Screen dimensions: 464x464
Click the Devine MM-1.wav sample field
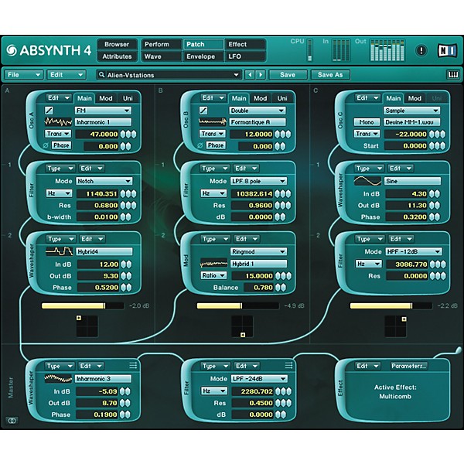point(411,122)
